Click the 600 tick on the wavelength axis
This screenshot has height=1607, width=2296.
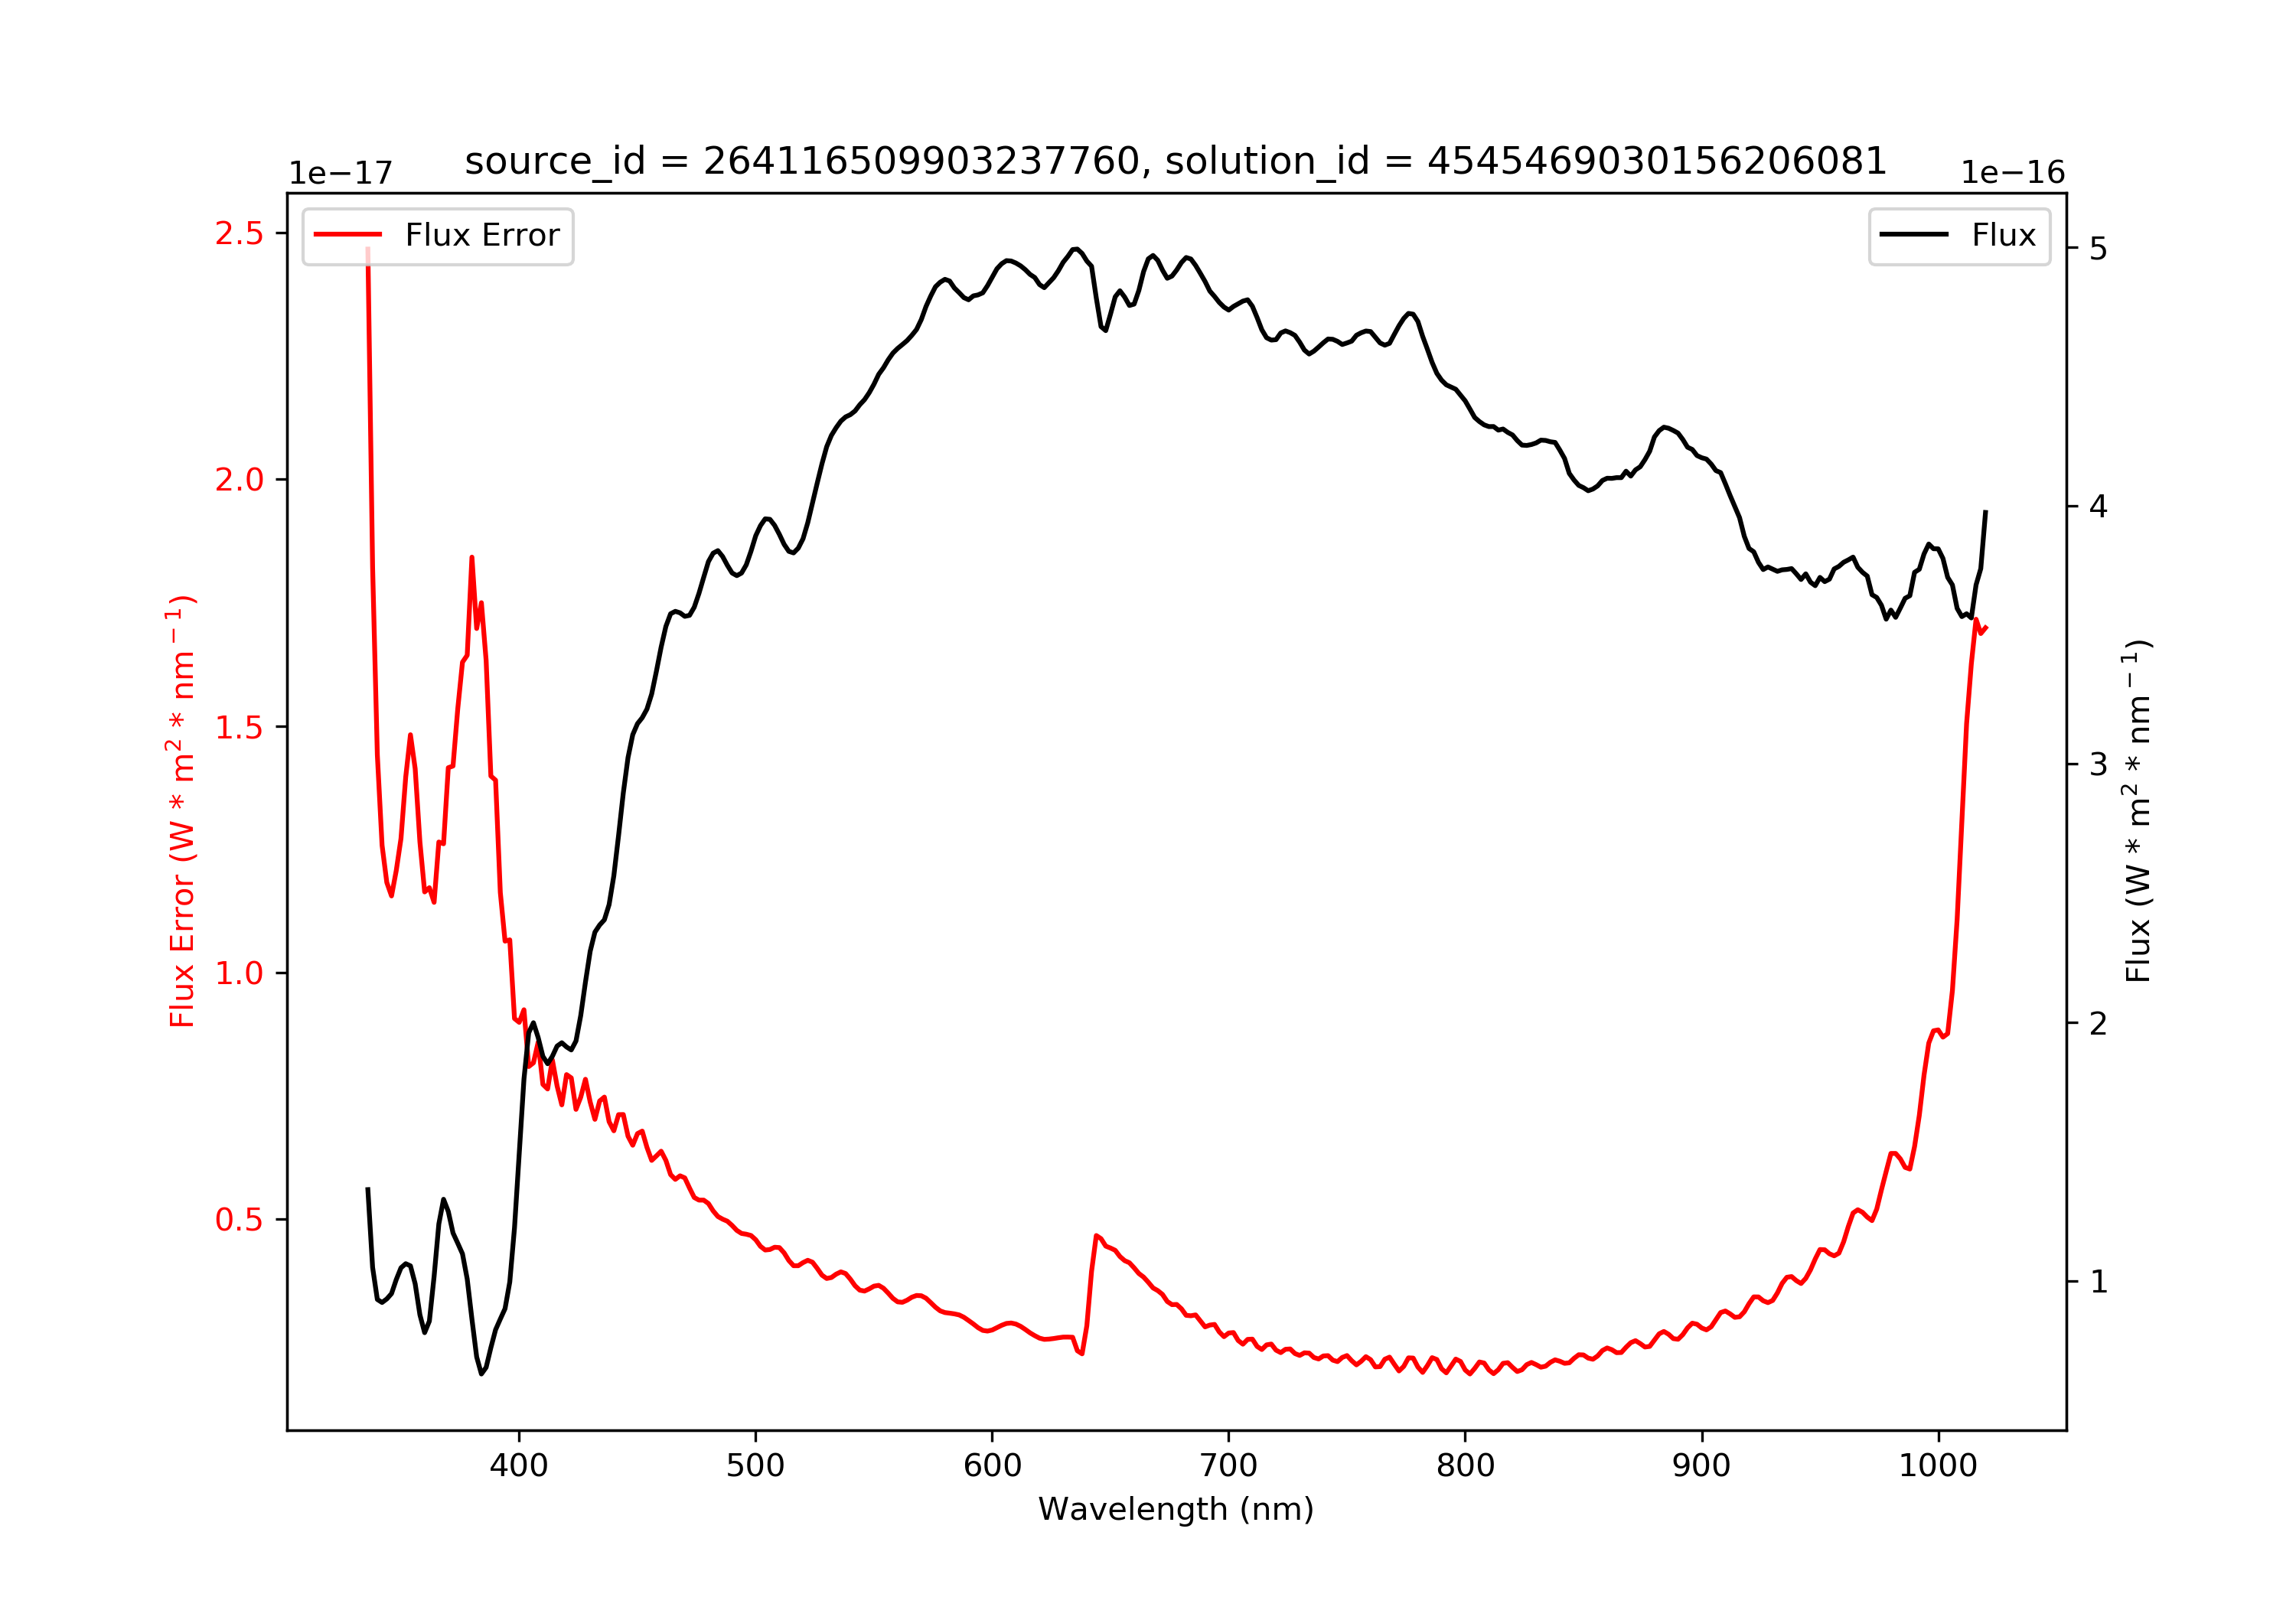pos(992,1466)
